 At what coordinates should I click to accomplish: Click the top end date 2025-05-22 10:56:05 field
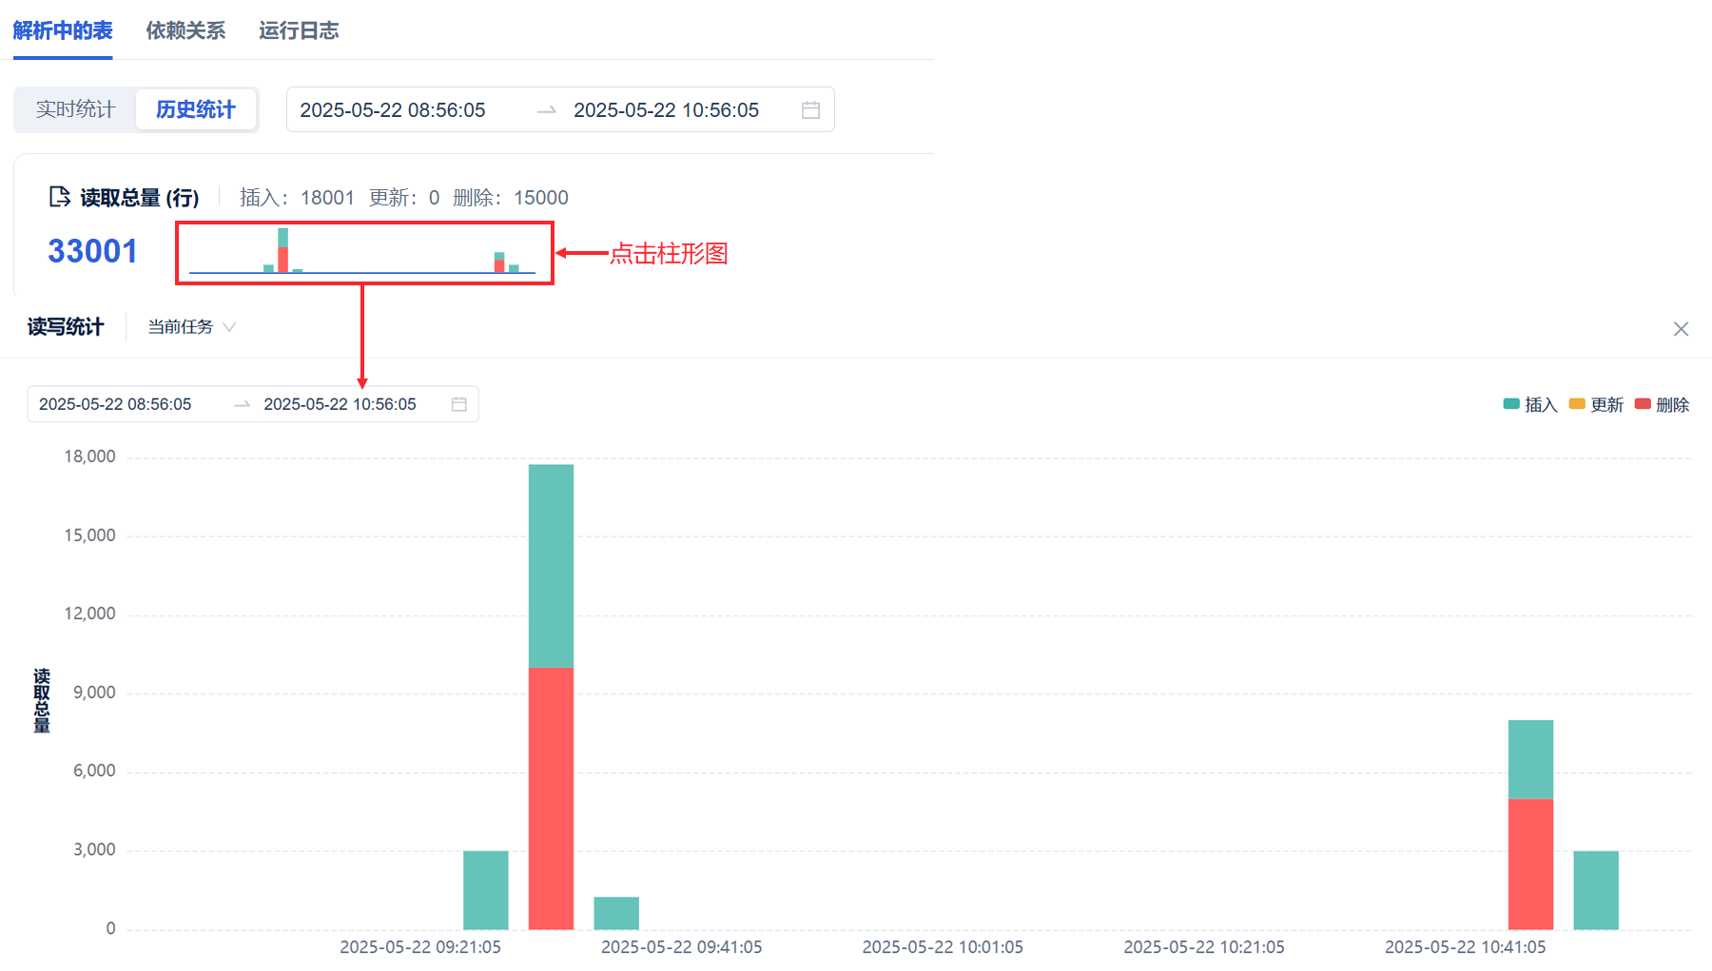pyautogui.click(x=666, y=110)
